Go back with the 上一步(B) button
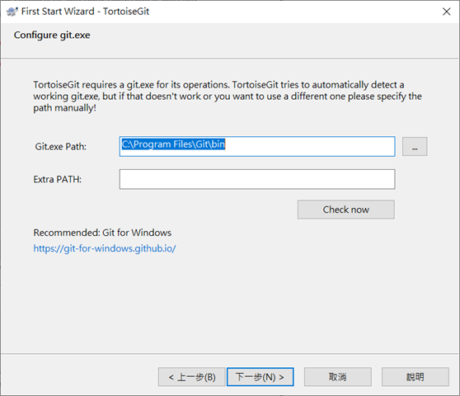This screenshot has height=396, width=460. tap(191, 377)
